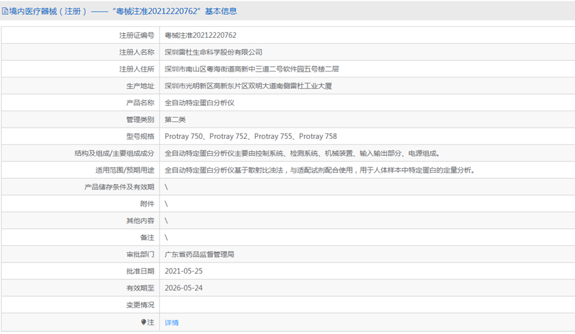Select company name 深圳雷杜生命科学股份有限公司

213,52
